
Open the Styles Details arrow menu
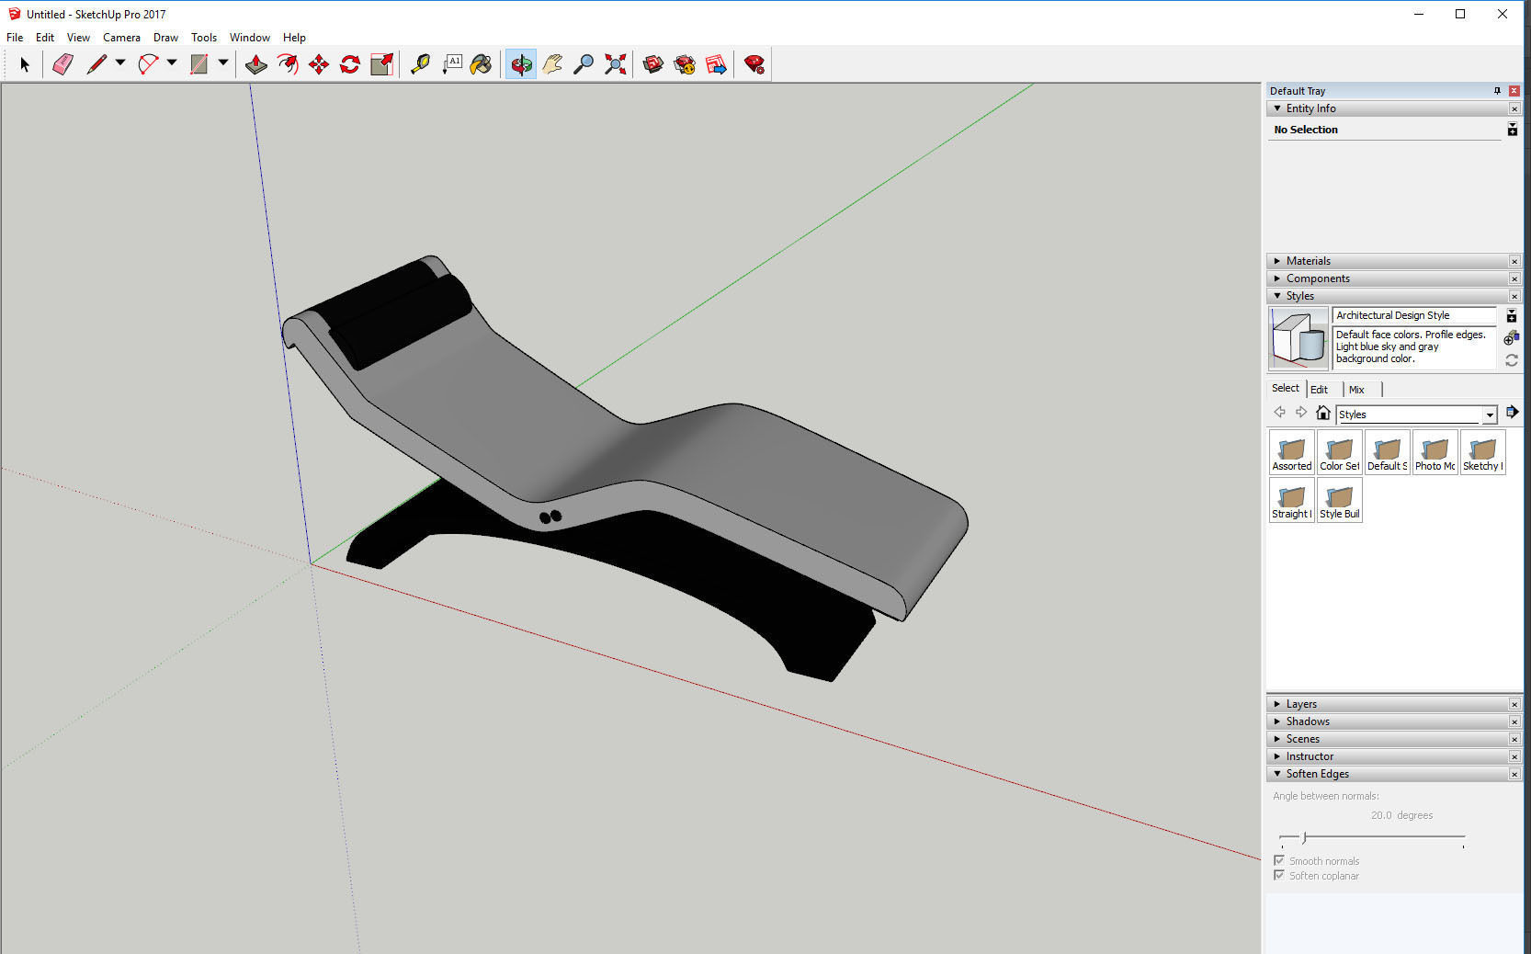pyautogui.click(x=1512, y=412)
